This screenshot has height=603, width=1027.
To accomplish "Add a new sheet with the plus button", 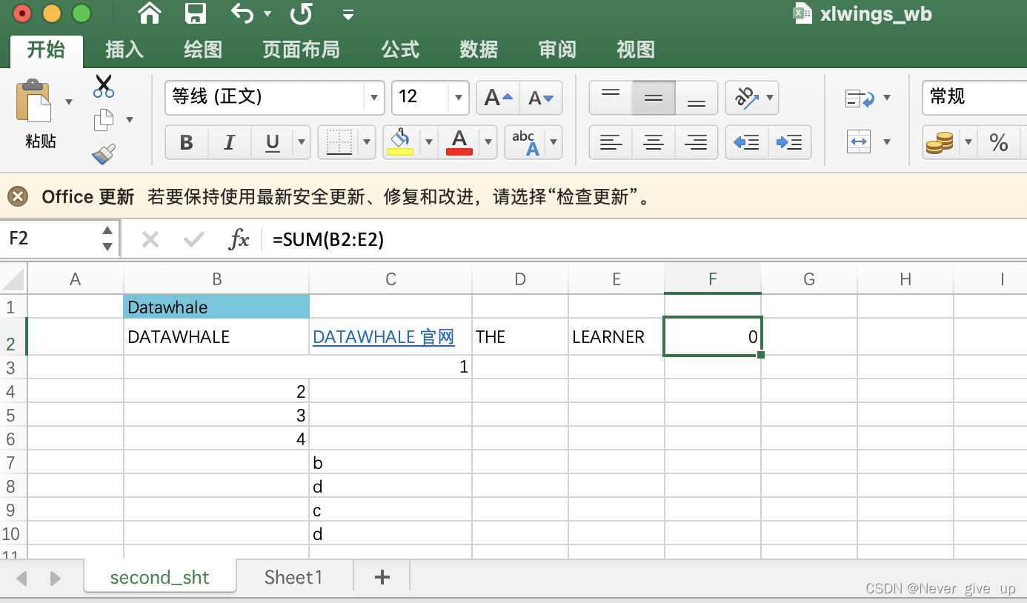I will (382, 577).
